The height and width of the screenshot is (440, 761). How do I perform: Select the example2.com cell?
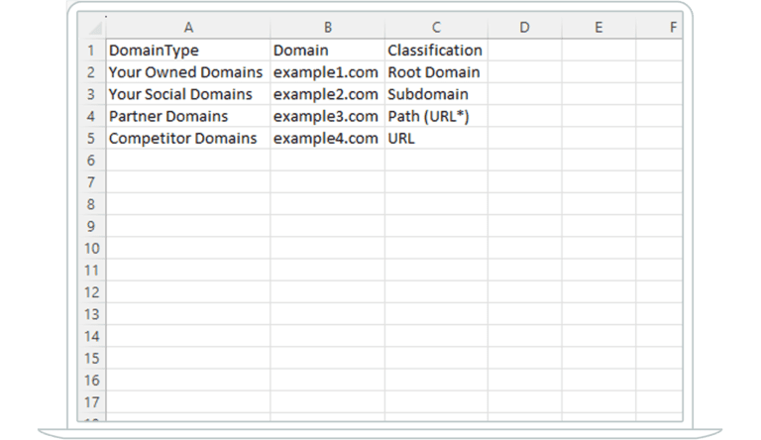328,94
